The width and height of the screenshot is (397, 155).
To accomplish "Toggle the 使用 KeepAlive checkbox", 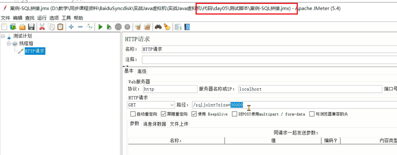I will [194, 114].
